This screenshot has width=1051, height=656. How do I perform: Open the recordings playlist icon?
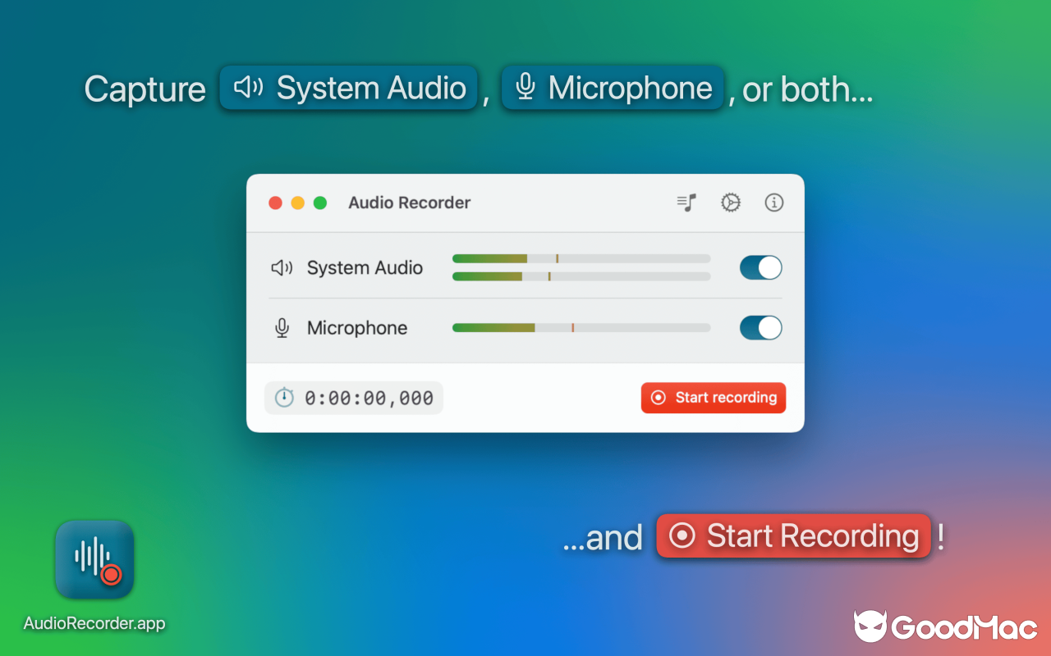[x=686, y=203]
